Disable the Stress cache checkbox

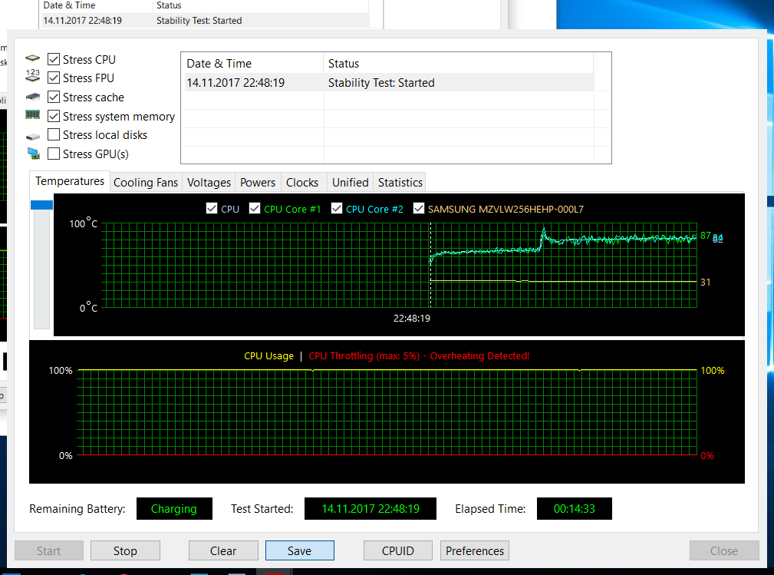54,97
